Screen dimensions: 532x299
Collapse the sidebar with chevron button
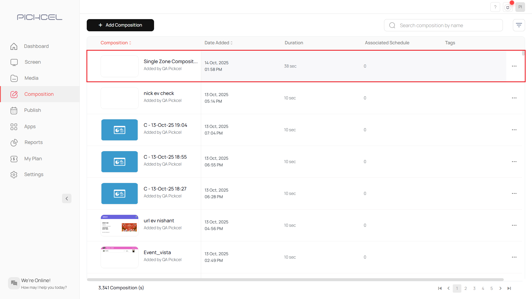(66, 199)
